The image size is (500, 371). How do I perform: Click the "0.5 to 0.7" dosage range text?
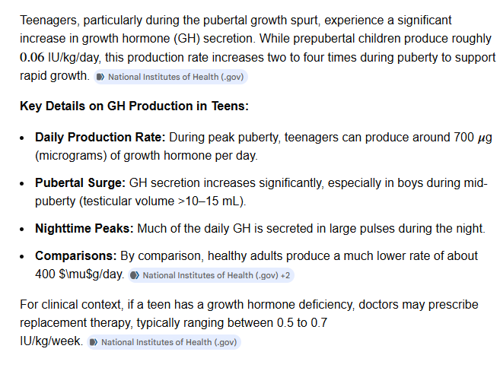pos(302,323)
